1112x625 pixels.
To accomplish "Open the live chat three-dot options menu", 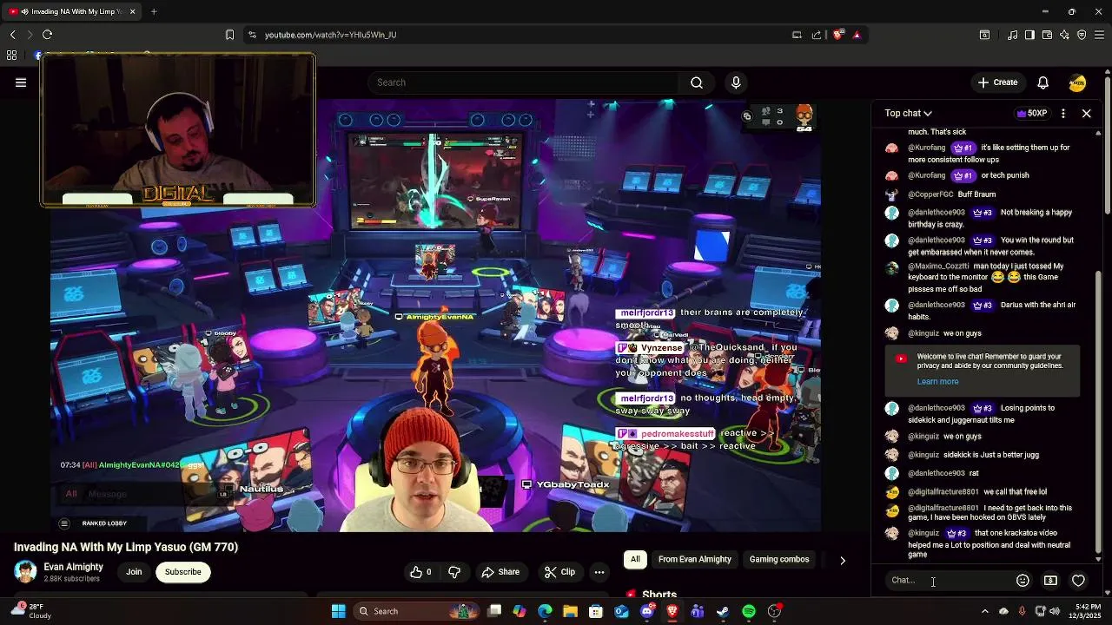I will (x=1063, y=113).
